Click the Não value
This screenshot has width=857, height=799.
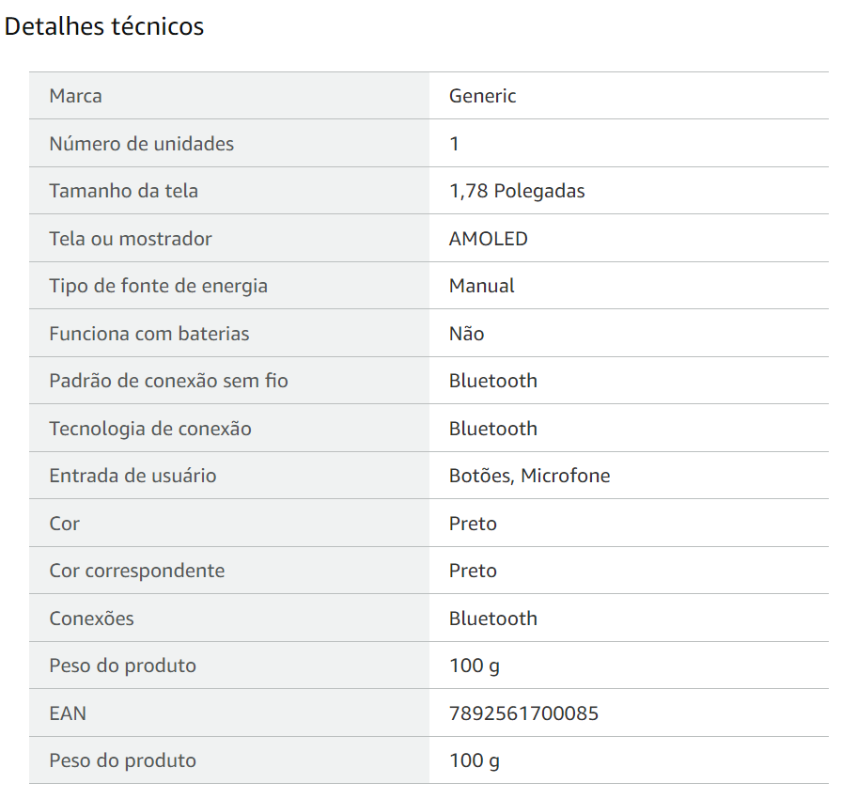[466, 334]
